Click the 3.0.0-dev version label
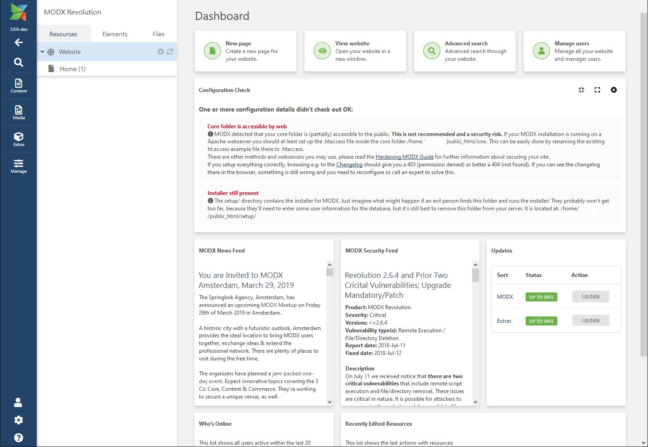Image resolution: width=648 pixels, height=447 pixels. pos(19,29)
